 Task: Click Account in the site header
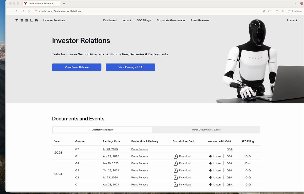292,20
